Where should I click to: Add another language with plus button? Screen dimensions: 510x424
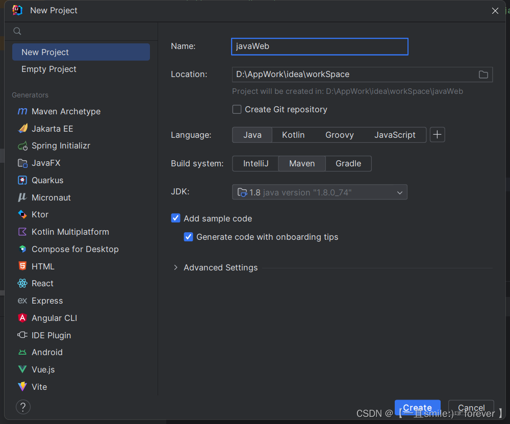(x=438, y=135)
